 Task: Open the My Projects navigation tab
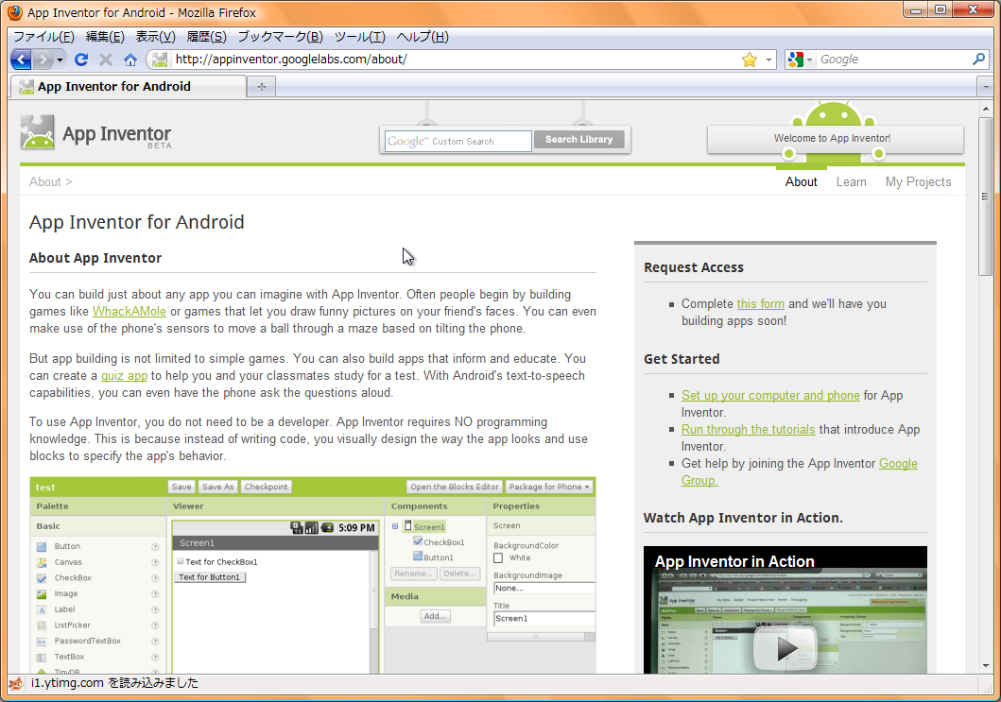click(918, 182)
